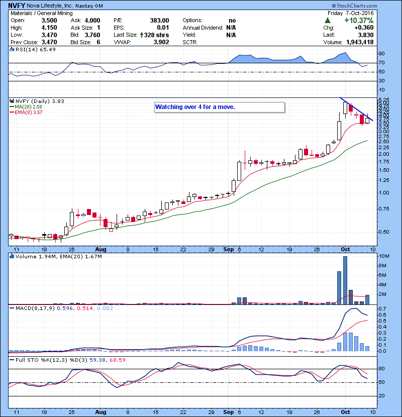The width and height of the screenshot is (402, 417).
Task: Click the tallest volume bar reaching 10M
Action: pos(345,280)
